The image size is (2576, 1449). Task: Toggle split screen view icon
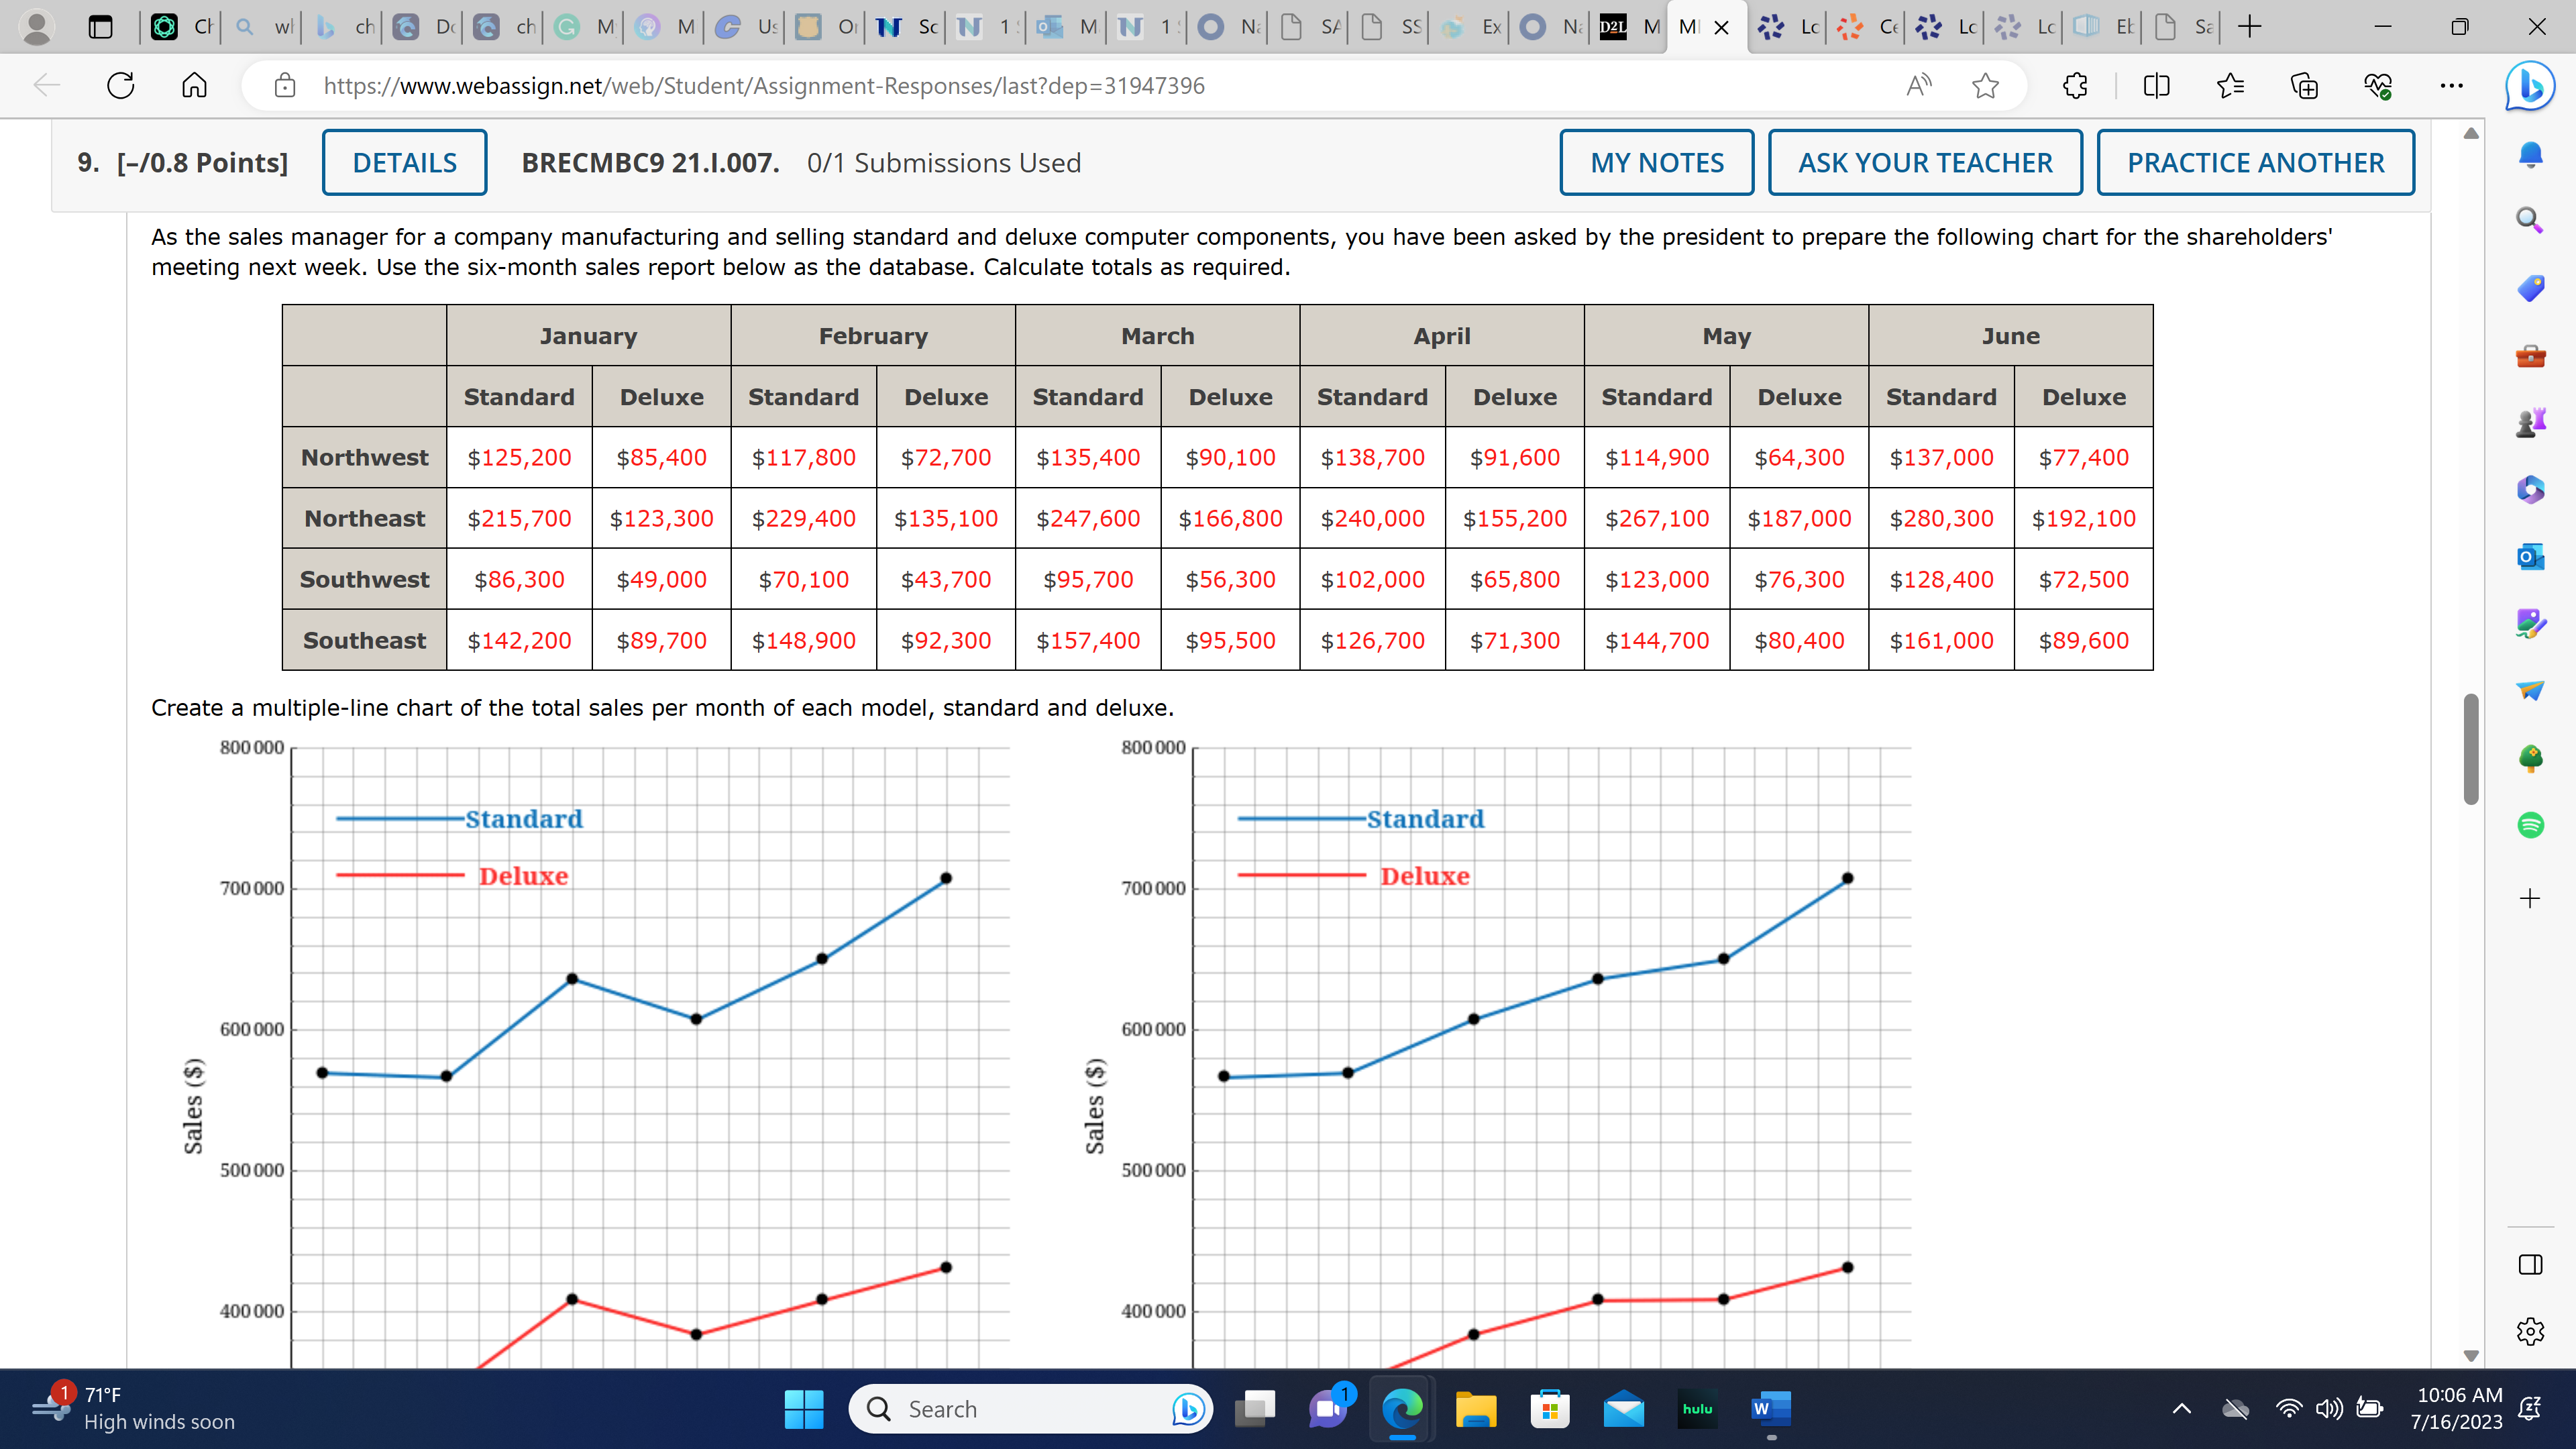[x=2156, y=86]
